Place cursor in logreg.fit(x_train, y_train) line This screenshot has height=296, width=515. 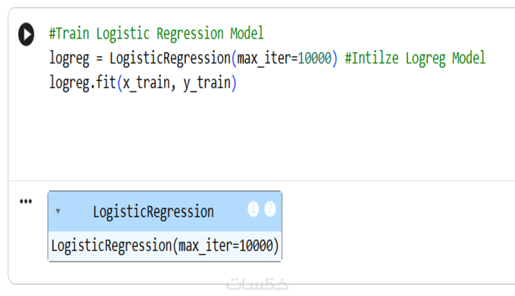[143, 82]
